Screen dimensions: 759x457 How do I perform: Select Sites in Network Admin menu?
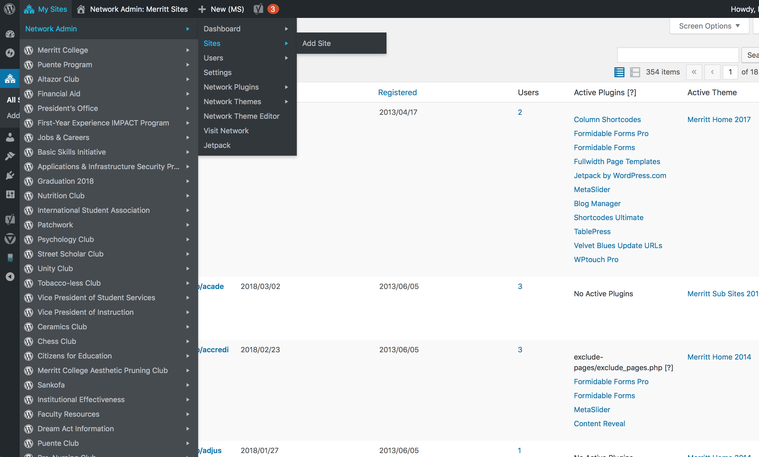point(212,43)
